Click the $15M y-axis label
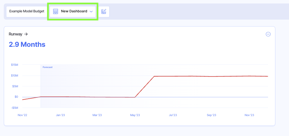The width and height of the screenshot is (289, 136). (x=14, y=65)
